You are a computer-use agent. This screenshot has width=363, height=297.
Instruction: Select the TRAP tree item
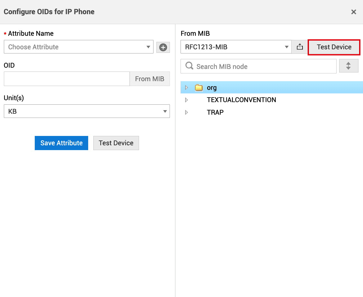pos(215,112)
